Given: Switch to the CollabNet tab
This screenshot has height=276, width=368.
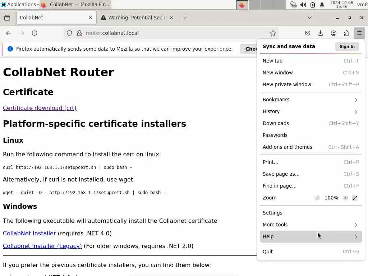Looking at the screenshot, I should point(56,18).
